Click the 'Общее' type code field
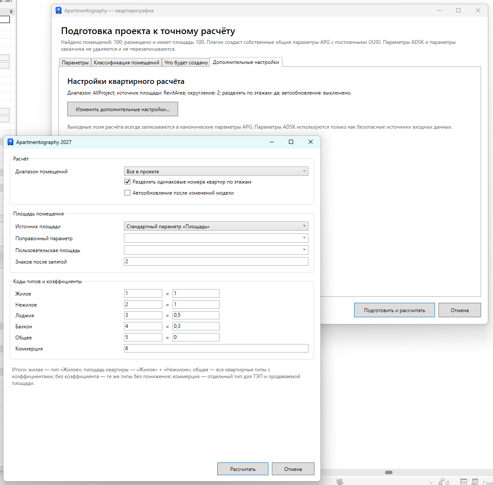Image resolution: width=493 pixels, height=485 pixels. [143, 337]
